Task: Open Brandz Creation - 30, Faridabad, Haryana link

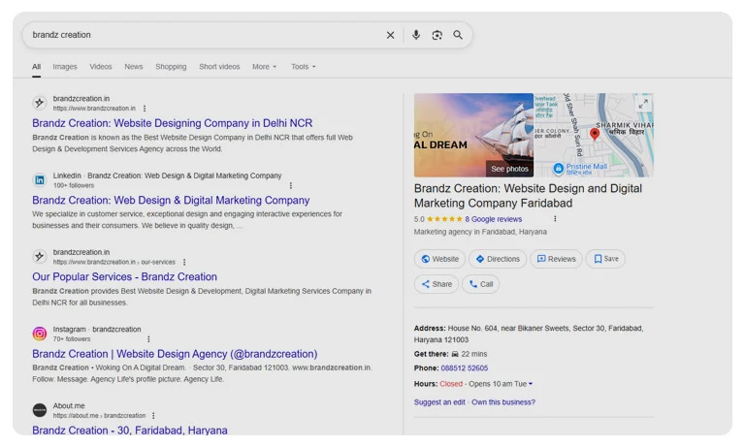Action: 130,431
